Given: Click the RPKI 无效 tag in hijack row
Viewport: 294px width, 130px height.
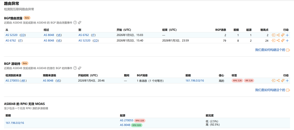Looking at the screenshot, I should click(237, 81).
